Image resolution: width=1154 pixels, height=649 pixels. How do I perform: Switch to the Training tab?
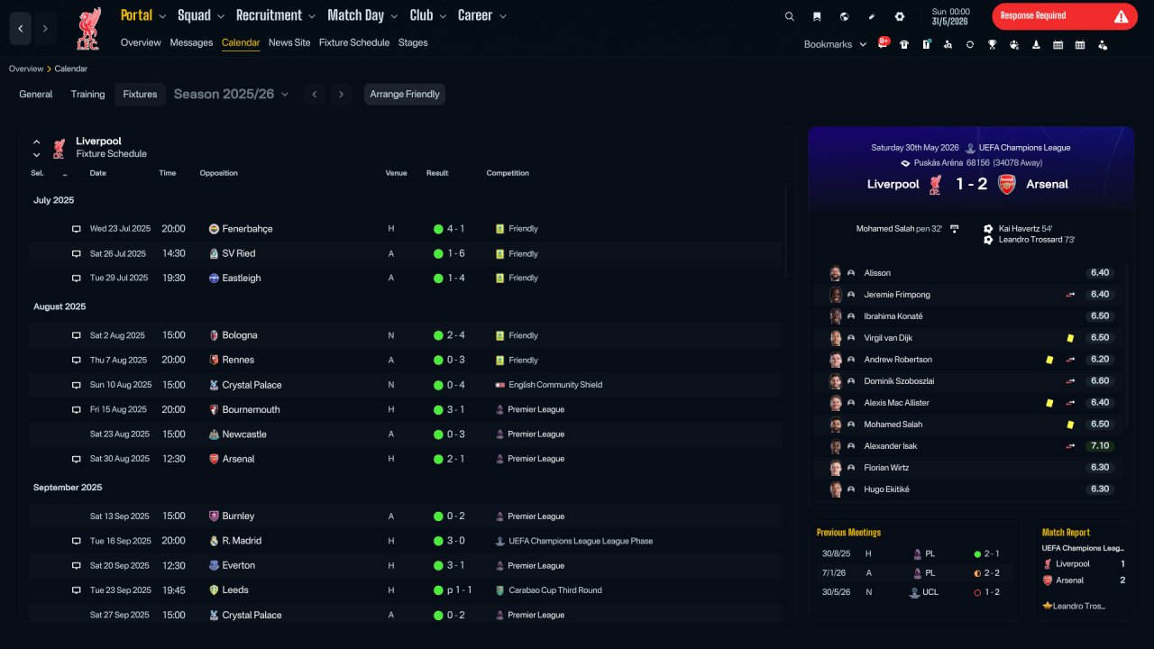tap(88, 95)
